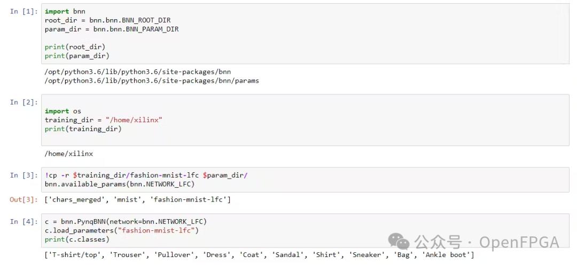Select the In [4] cell prompt
Screen dimensions: 577x265
[x=21, y=221]
